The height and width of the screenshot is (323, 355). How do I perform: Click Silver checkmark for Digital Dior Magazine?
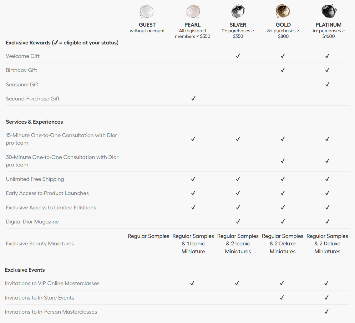[238, 222]
